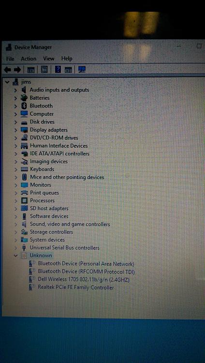Click the Print queues printer icon
Image resolution: width=205 pixels, height=363 pixels.
[24, 193]
